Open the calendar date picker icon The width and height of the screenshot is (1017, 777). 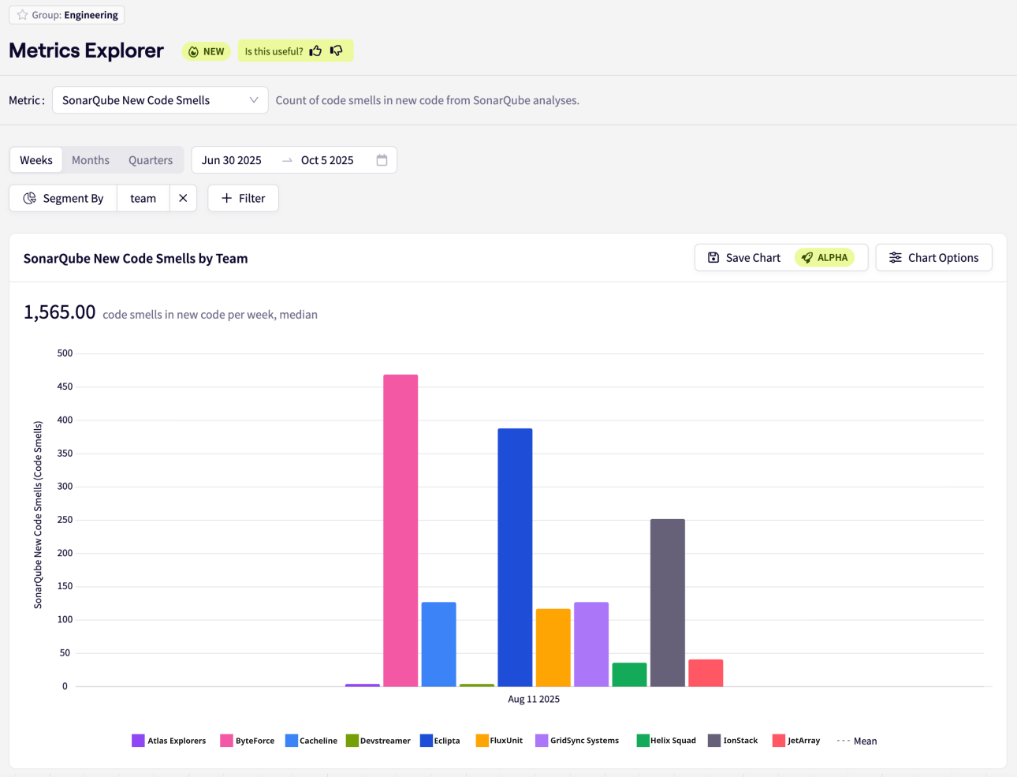coord(382,160)
